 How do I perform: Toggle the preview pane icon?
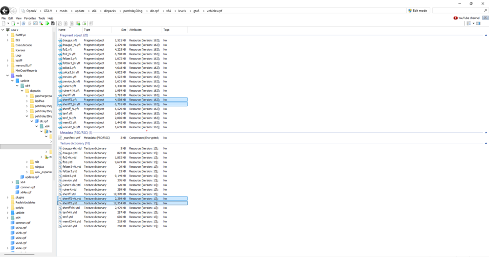pyautogui.click(x=478, y=23)
